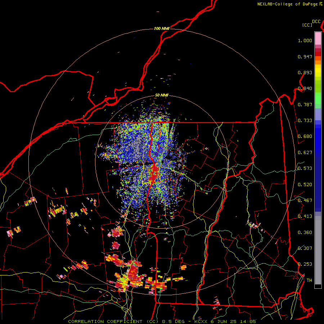The height and width of the screenshot is (324, 324).
Task: Click the 0.733 scale value
Action: pos(305,121)
